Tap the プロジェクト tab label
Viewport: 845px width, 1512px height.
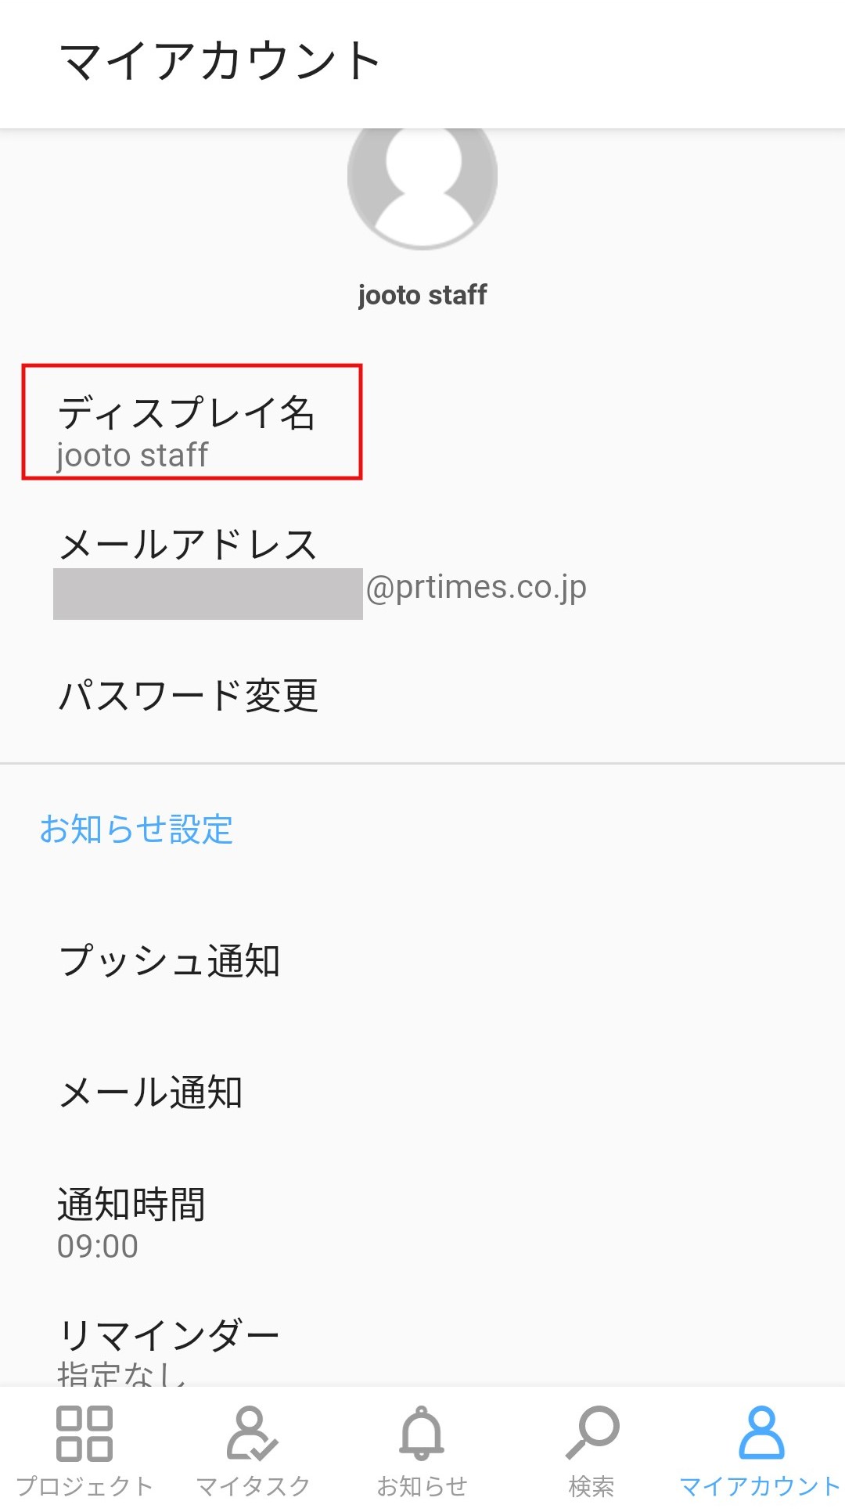(x=84, y=1485)
